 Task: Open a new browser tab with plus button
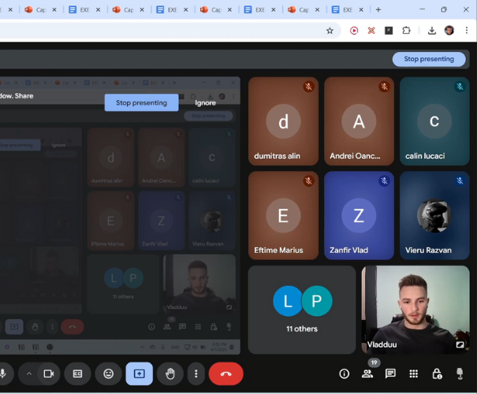(378, 9)
